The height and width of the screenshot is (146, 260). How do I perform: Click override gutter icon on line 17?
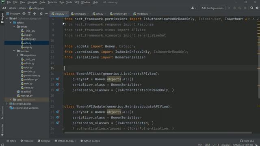58,79
